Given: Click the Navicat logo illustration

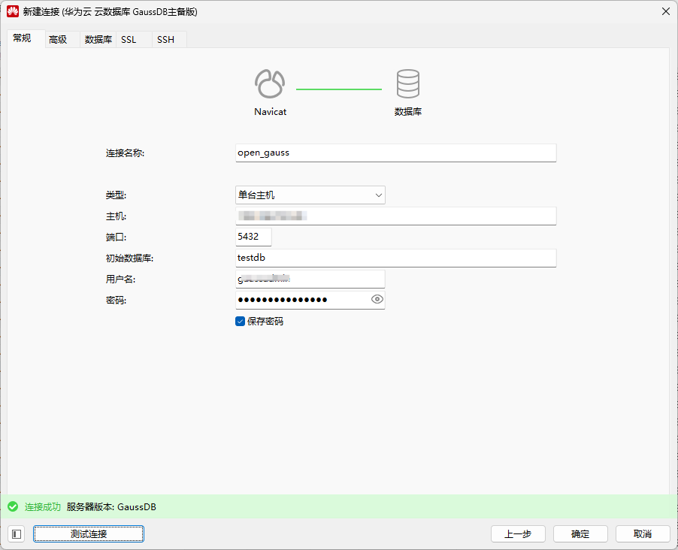Looking at the screenshot, I should [269, 84].
